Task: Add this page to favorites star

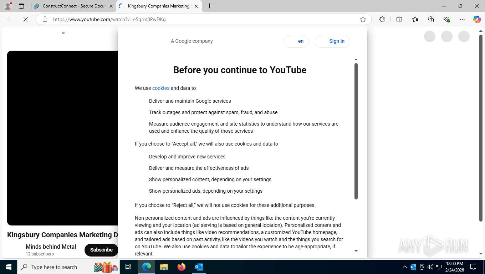Action: coord(363,19)
